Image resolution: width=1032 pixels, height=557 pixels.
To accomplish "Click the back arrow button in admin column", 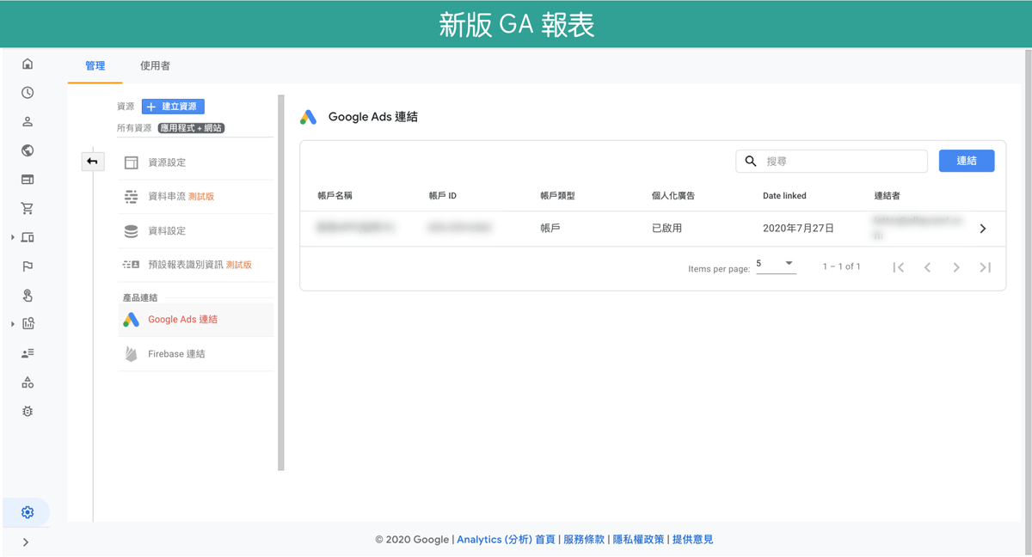I will click(92, 162).
